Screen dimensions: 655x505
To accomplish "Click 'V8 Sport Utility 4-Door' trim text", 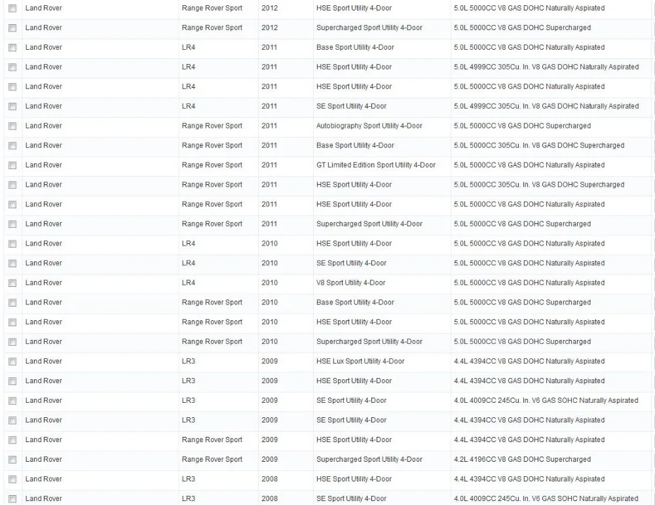I will 351,283.
